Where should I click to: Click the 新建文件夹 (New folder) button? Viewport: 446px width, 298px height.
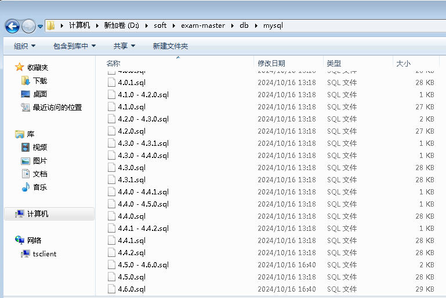170,46
